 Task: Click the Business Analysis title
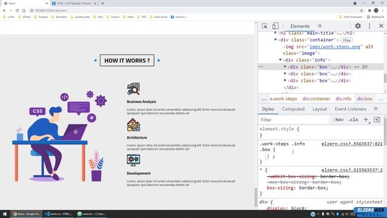[141, 102]
